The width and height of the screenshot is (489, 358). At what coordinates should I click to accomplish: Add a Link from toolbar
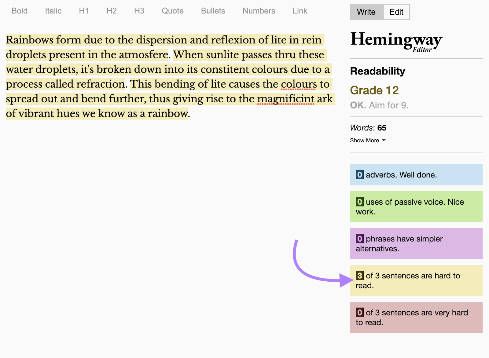pyautogui.click(x=300, y=11)
